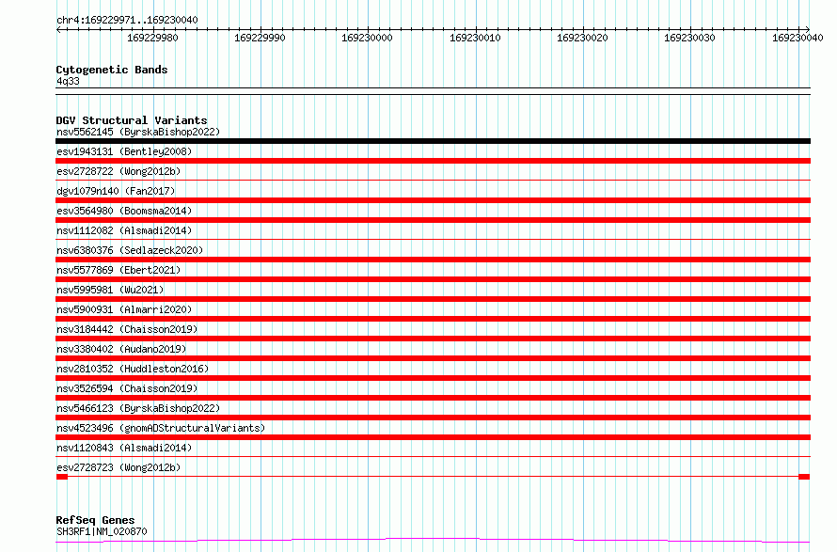This screenshot has width=837, height=552.
Task: Open variant nsv5900931 (Almarri2020) label
Action: [x=124, y=309]
